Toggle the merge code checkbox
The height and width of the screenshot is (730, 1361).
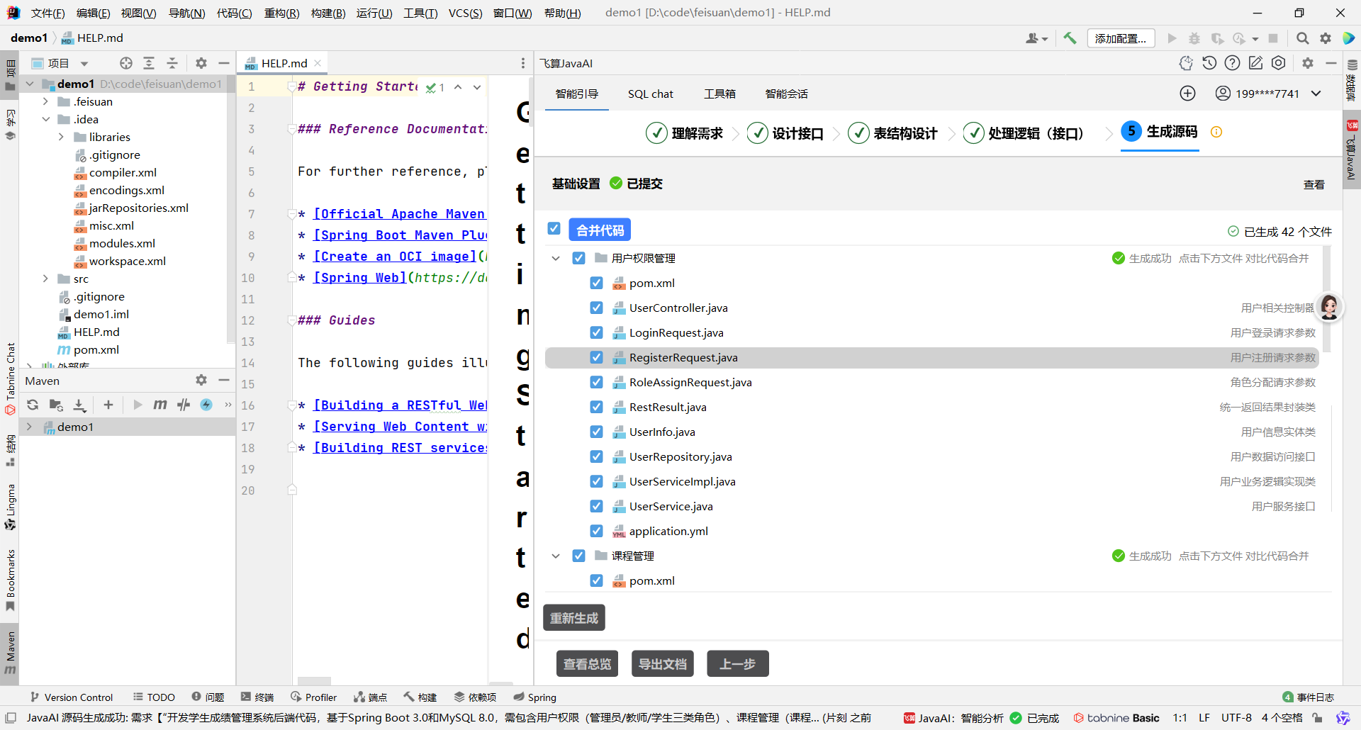pyautogui.click(x=554, y=229)
